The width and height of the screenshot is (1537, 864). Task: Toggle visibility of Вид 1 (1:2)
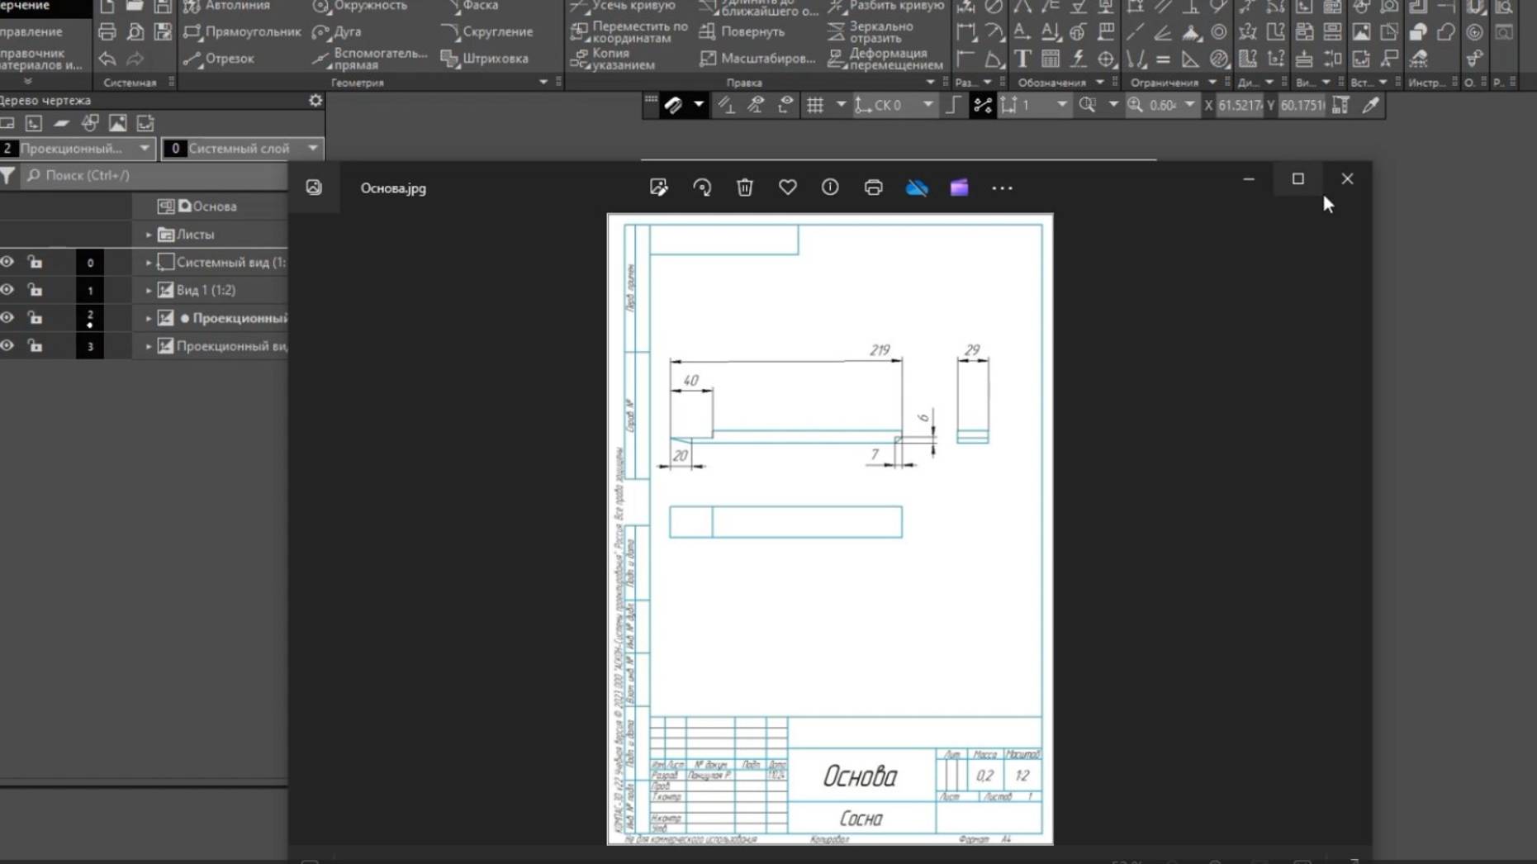point(7,290)
